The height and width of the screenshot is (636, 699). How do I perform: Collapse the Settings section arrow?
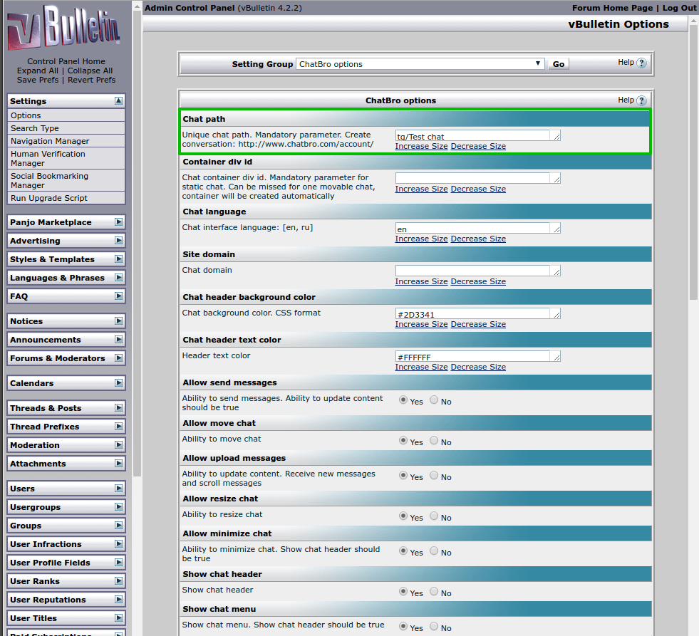pos(118,100)
